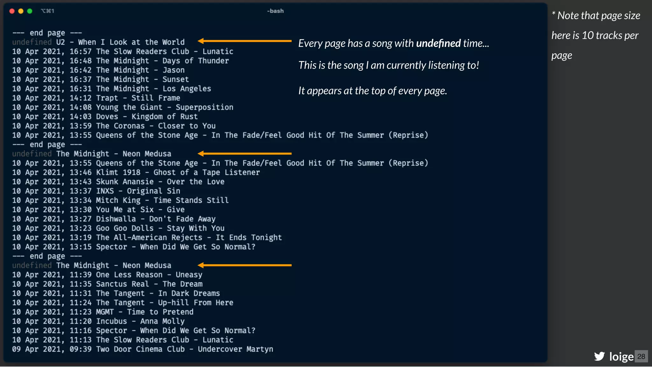Image resolution: width=652 pixels, height=367 pixels.
Task: Select the 11:13 Slow Readers Club - Lunatic line
Action: tap(123, 340)
